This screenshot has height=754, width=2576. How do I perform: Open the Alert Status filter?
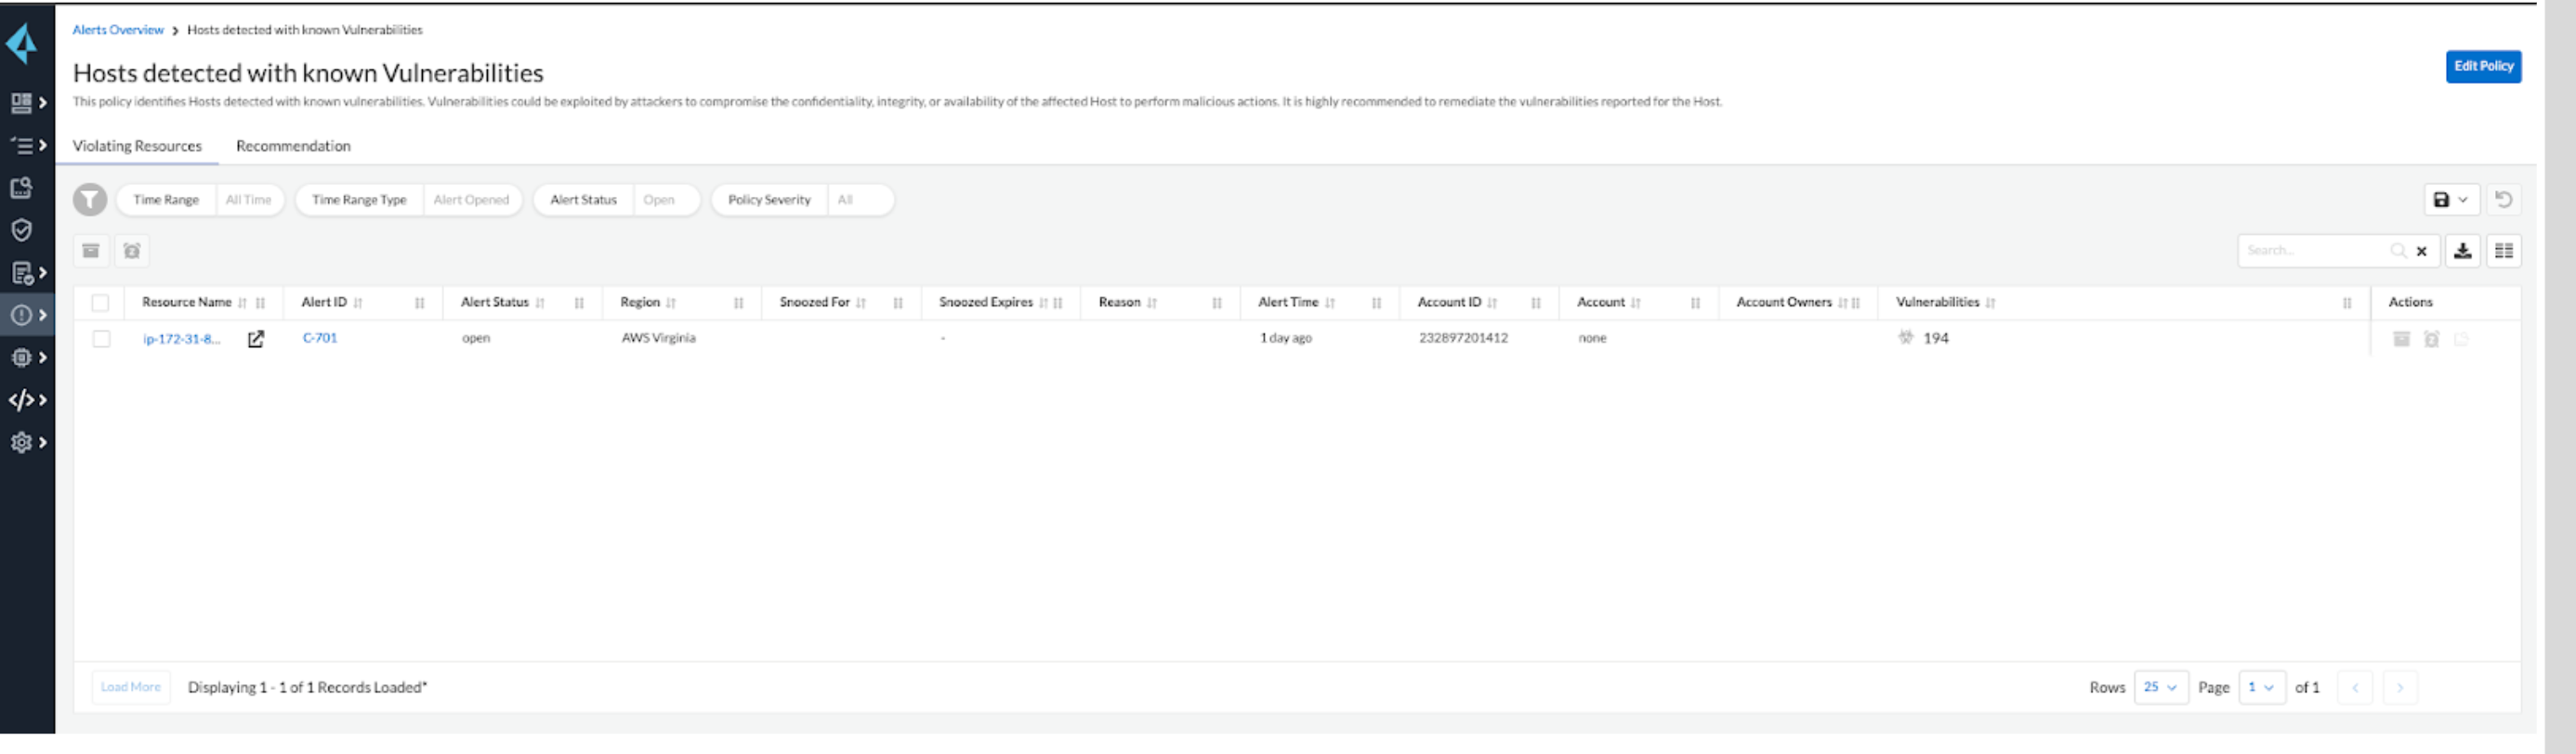616,200
